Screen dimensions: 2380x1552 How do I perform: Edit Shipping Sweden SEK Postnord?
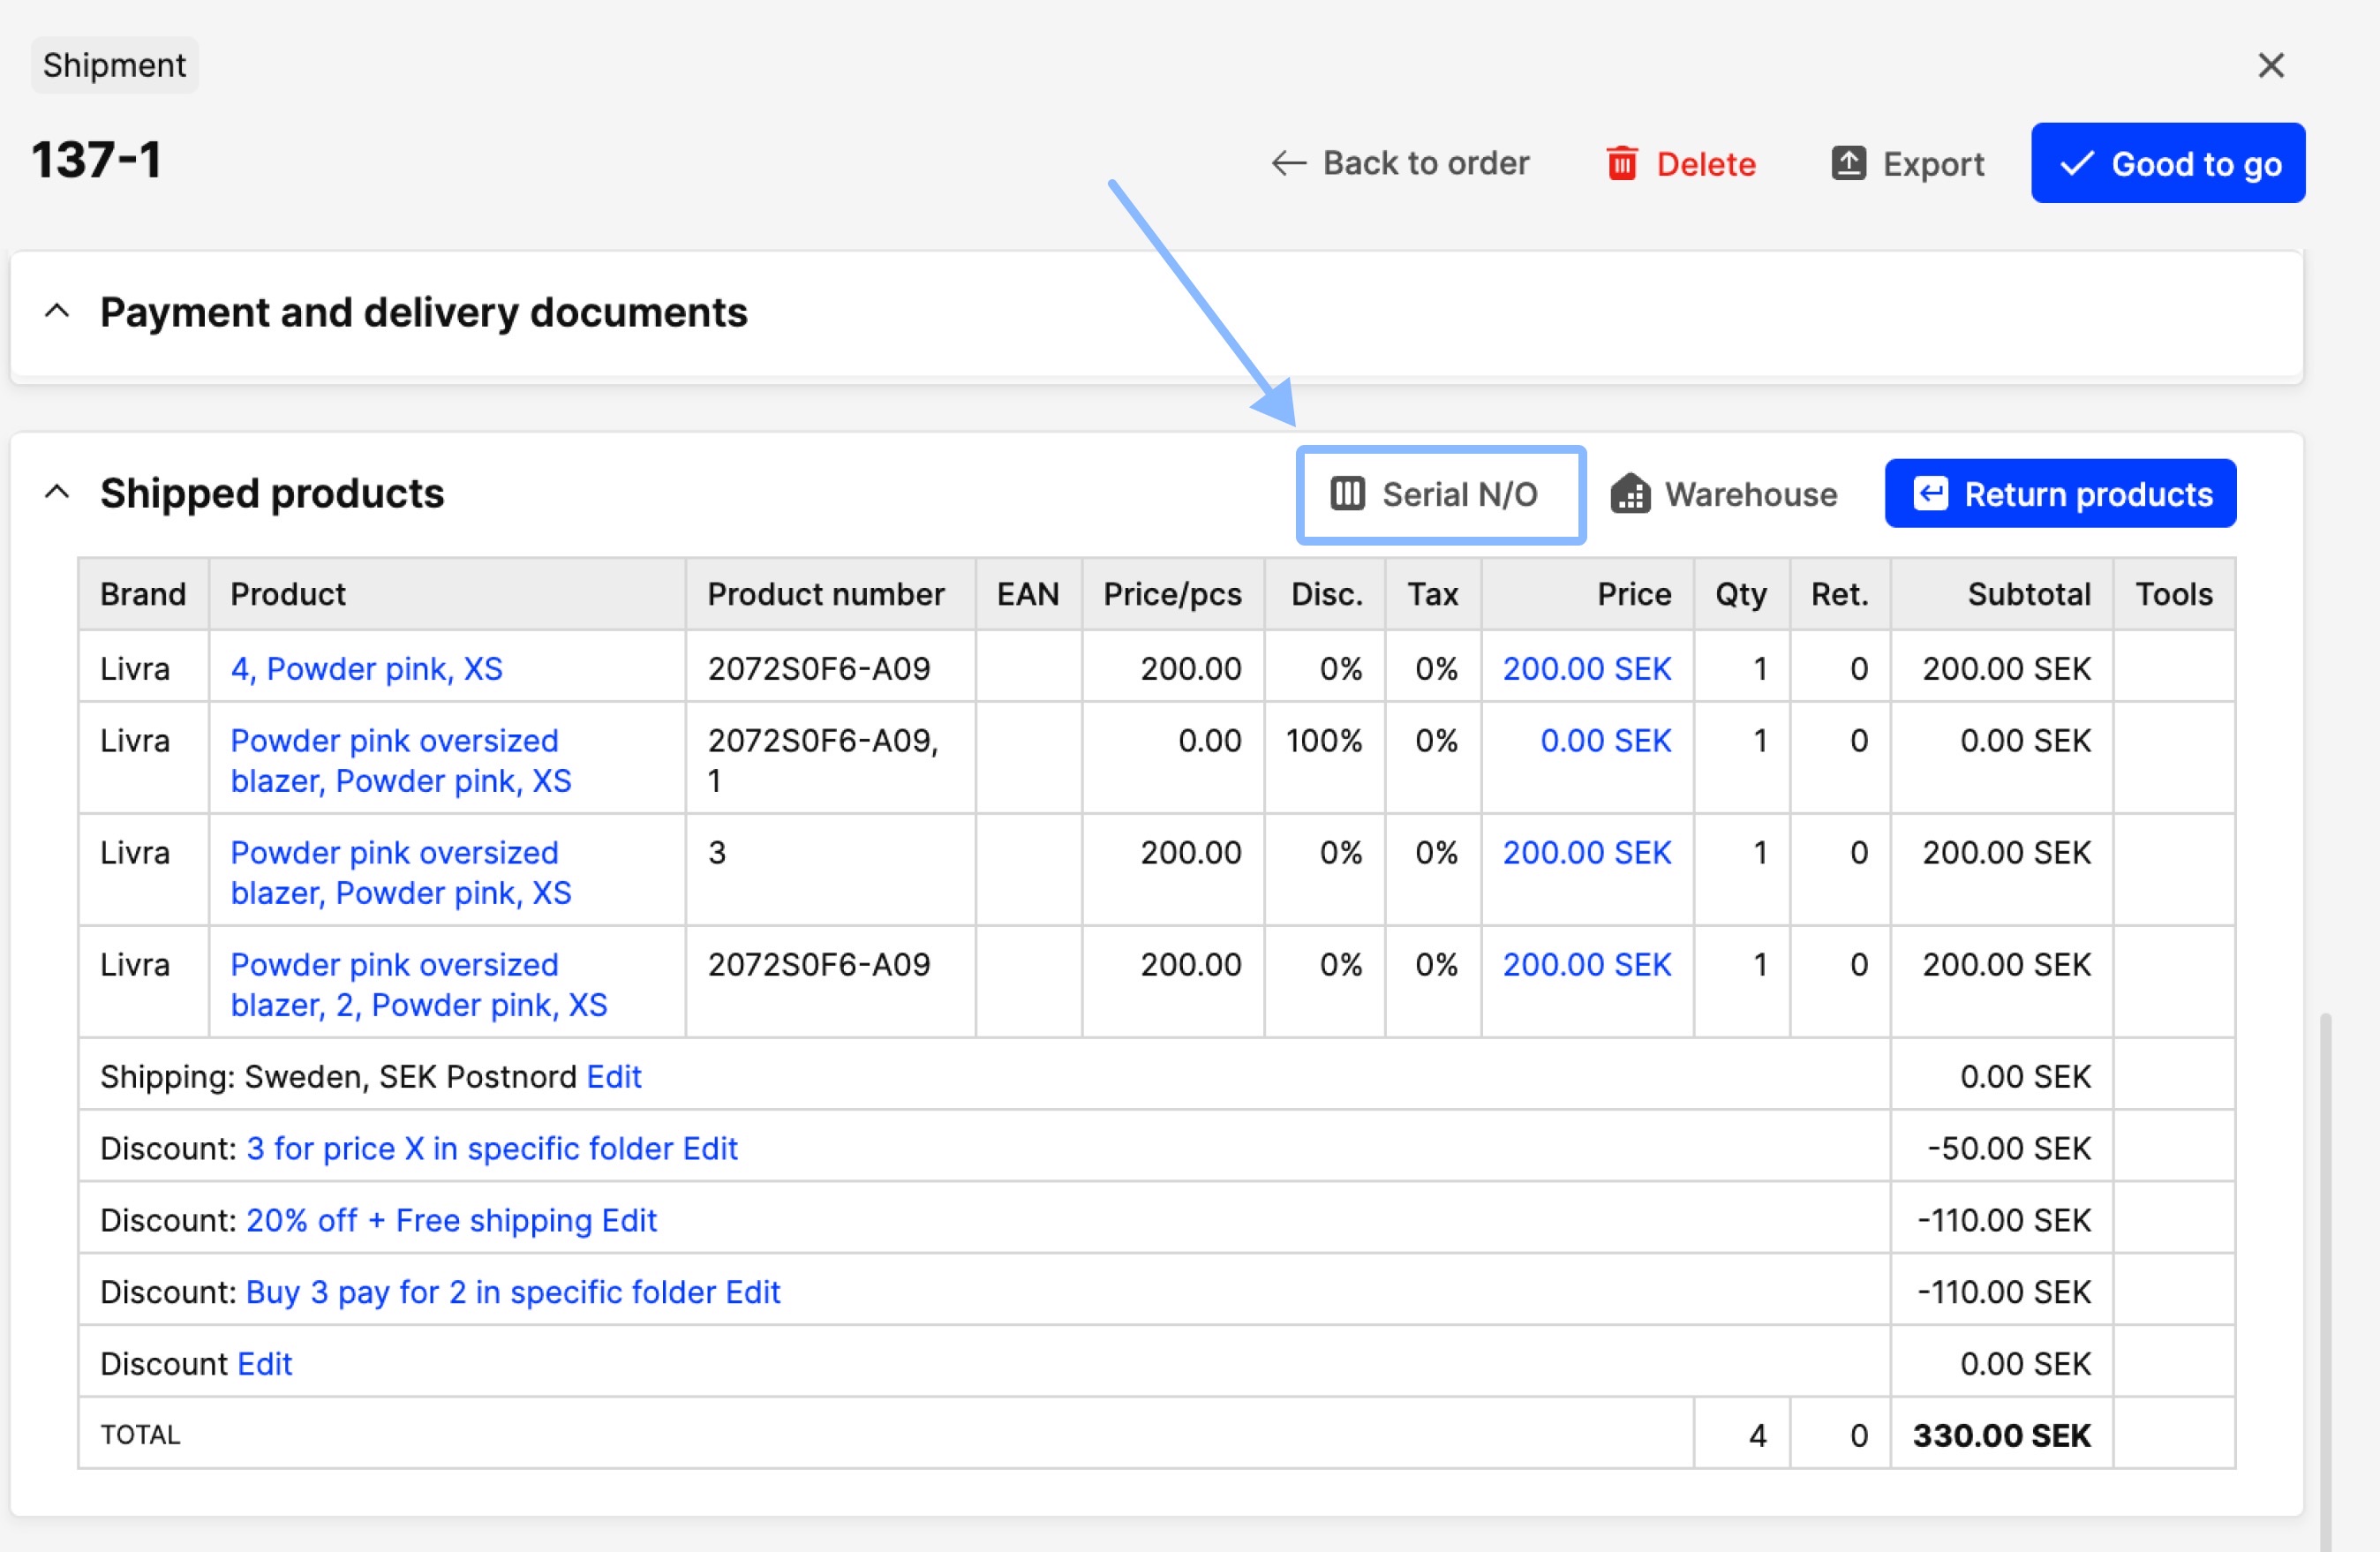point(613,1076)
